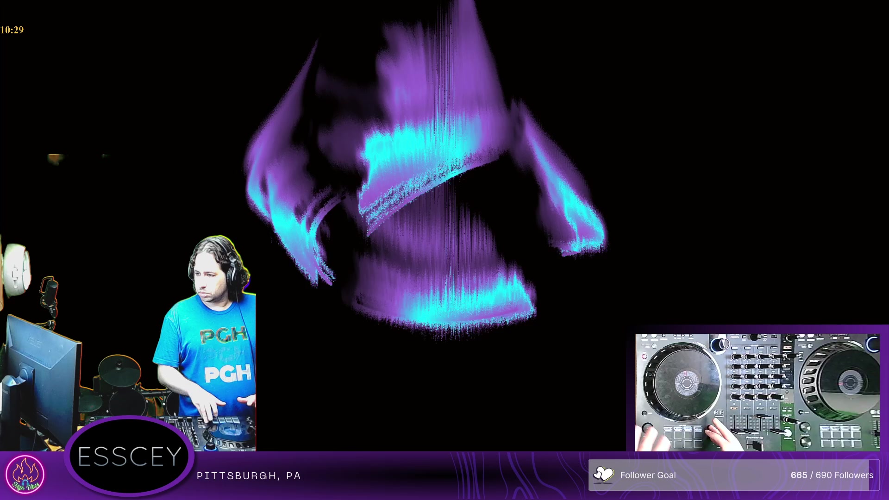Click the 665 / 690 Followers count
The image size is (889, 500).
coord(832,475)
